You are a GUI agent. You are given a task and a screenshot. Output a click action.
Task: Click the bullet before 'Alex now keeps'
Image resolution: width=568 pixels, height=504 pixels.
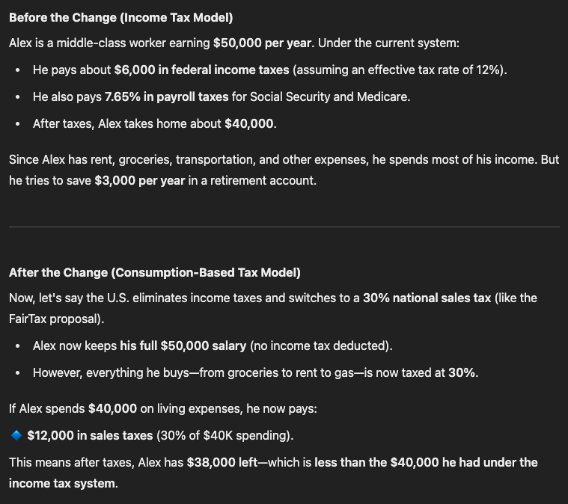(18, 346)
